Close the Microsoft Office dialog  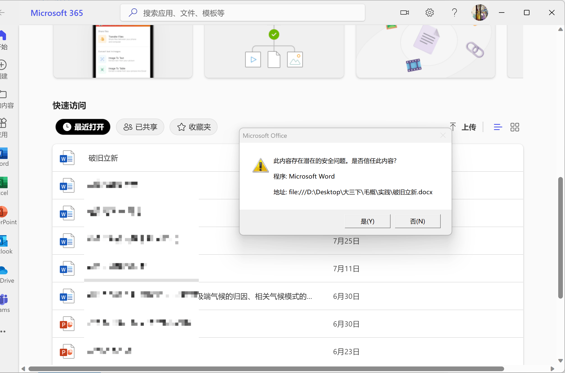click(x=443, y=135)
